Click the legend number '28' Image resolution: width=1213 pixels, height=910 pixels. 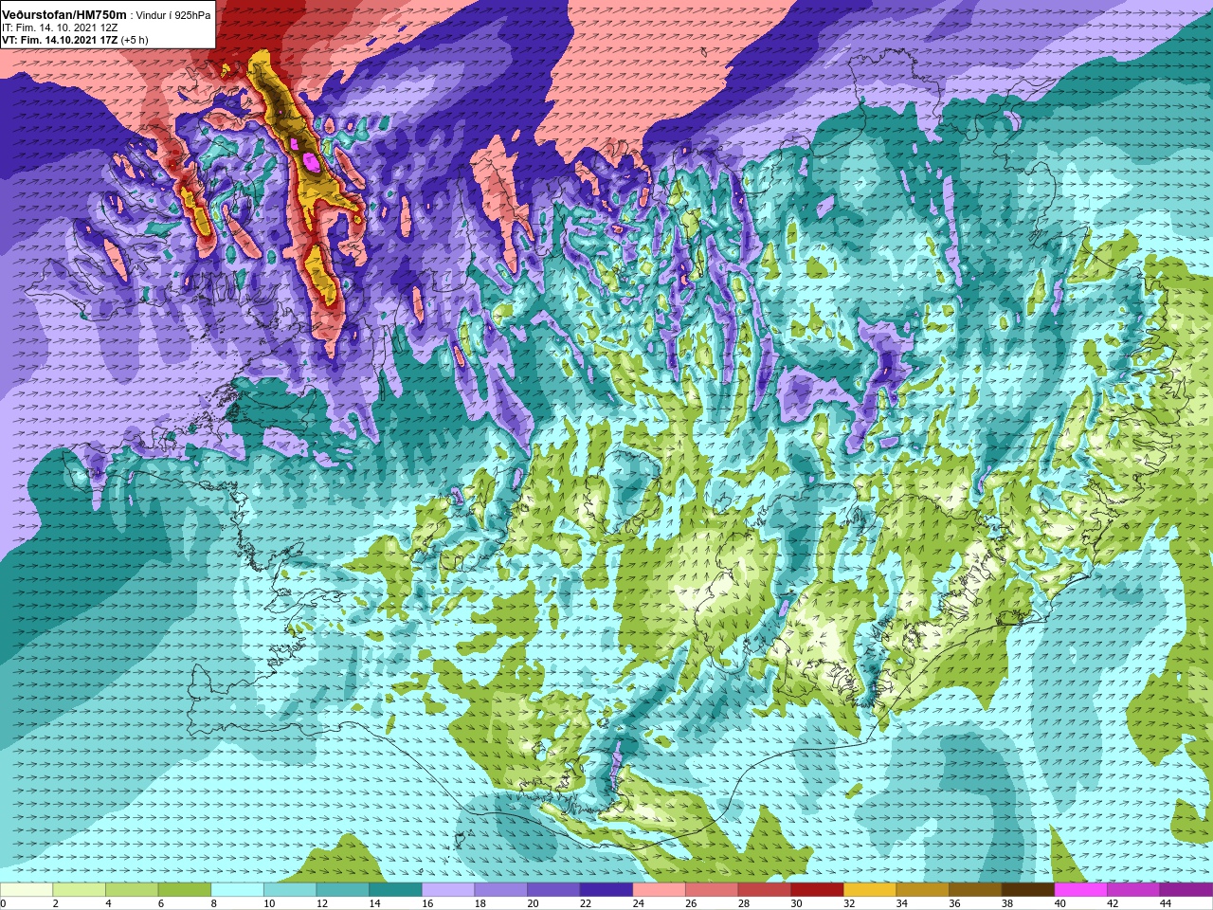tap(744, 903)
